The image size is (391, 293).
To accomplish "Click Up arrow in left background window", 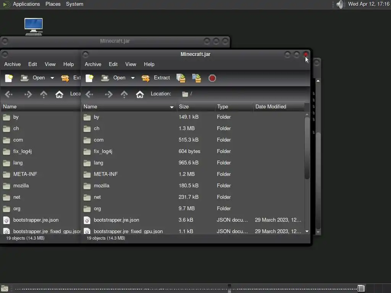I will pyautogui.click(x=44, y=94).
